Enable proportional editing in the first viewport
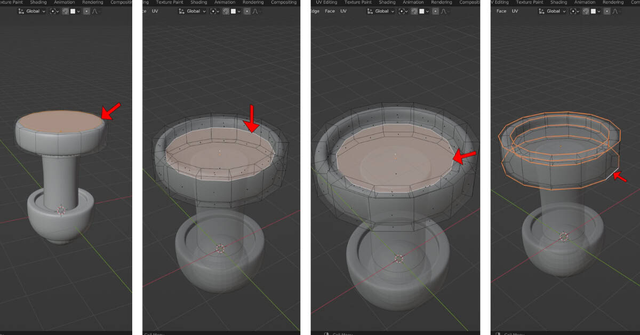 pos(86,11)
